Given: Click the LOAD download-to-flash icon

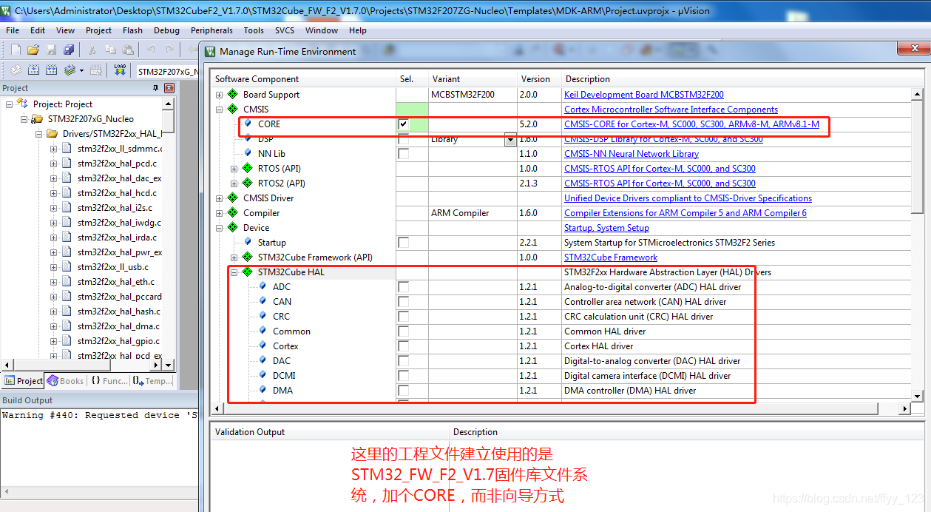Looking at the screenshot, I should coord(120,70).
